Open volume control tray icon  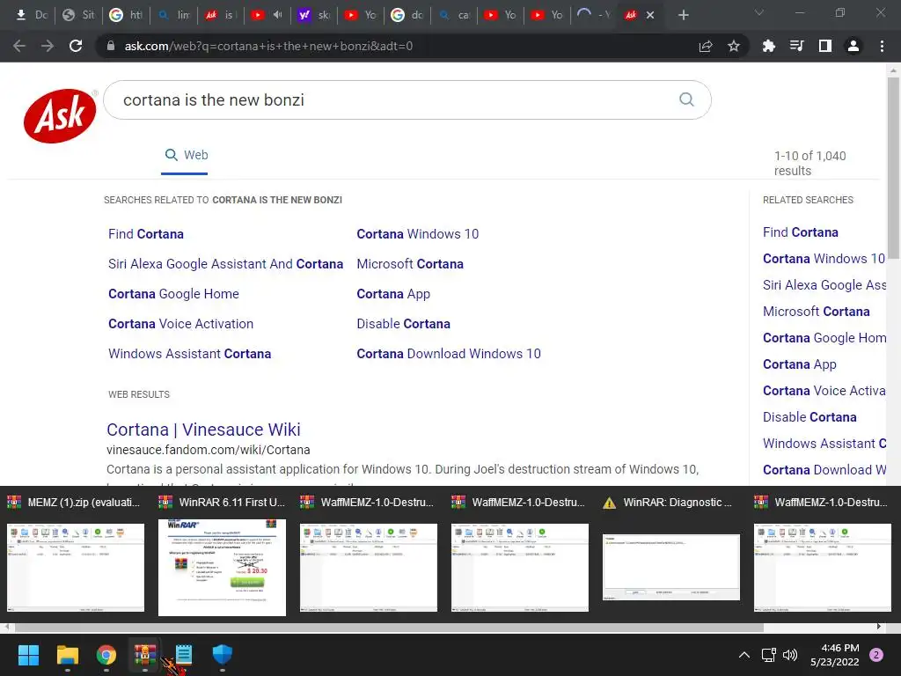click(x=791, y=655)
